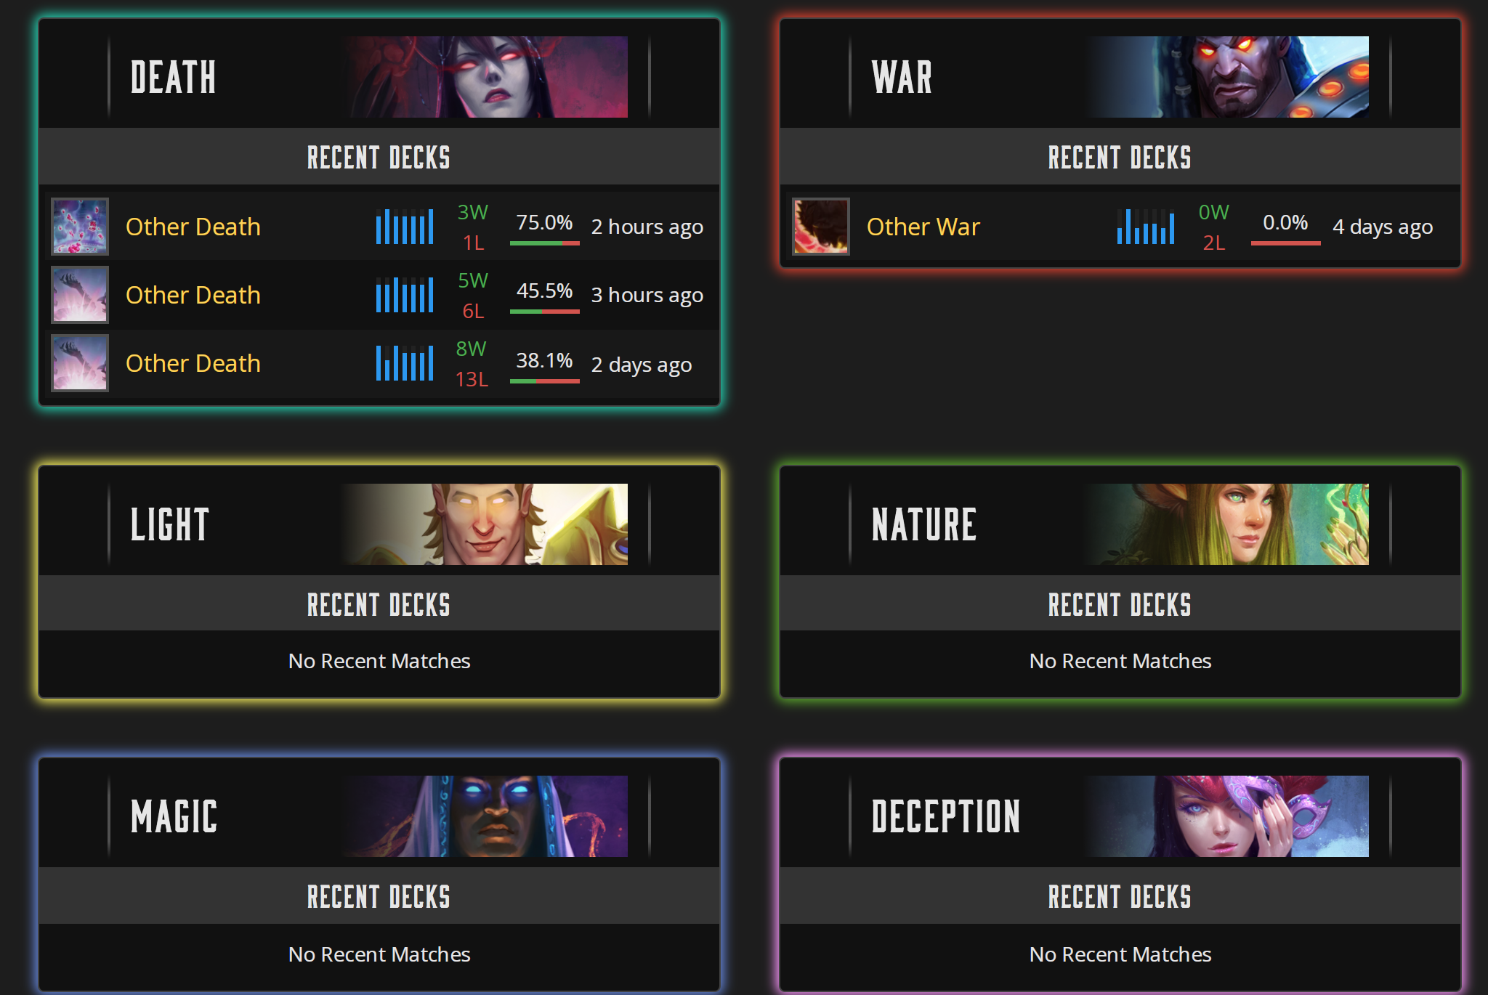This screenshot has width=1488, height=995.
Task: Click the 0.0% win rate bar
Action: coord(1285,243)
